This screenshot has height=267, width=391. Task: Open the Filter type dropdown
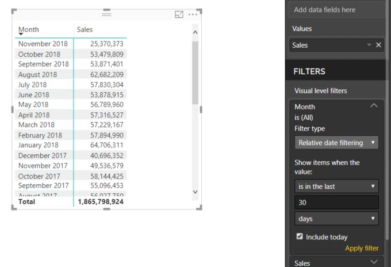(x=336, y=143)
